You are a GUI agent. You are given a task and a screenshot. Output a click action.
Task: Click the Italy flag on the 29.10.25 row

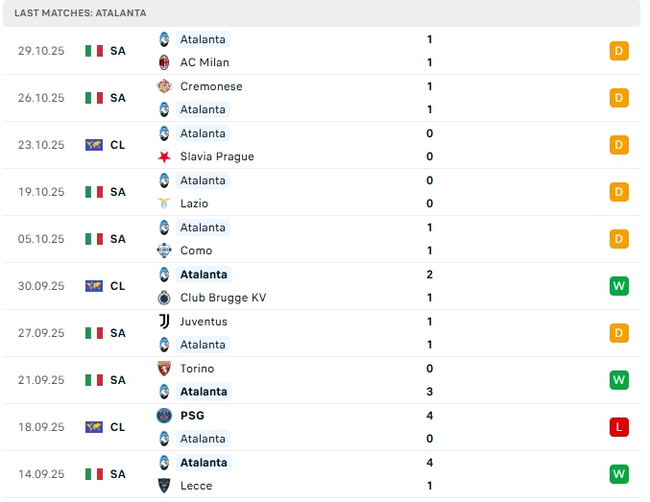94,51
